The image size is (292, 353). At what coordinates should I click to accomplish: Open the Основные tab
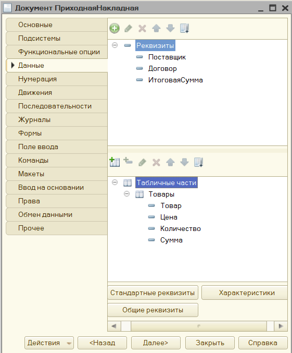tap(57, 25)
